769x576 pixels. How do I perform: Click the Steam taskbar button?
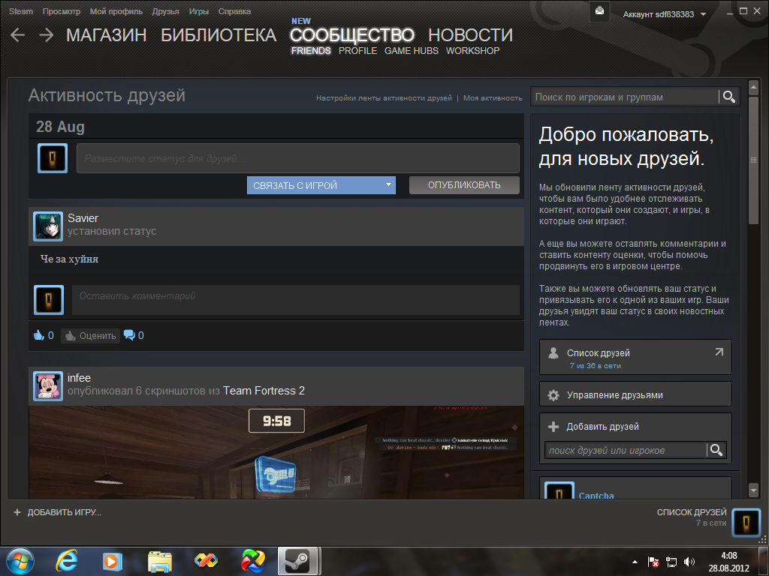click(297, 561)
